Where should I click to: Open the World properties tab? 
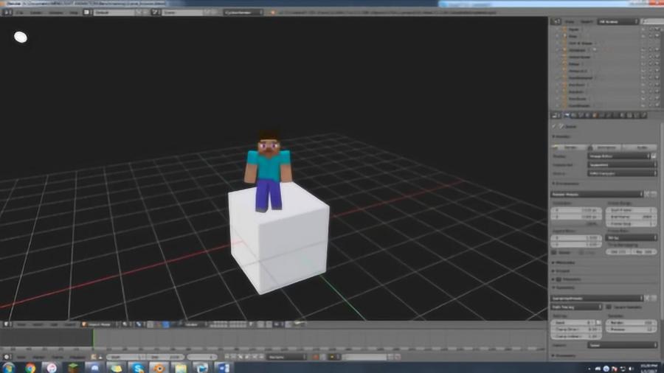click(x=587, y=115)
